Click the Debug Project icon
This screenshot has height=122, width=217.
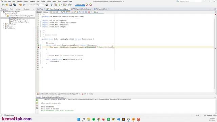64,5
